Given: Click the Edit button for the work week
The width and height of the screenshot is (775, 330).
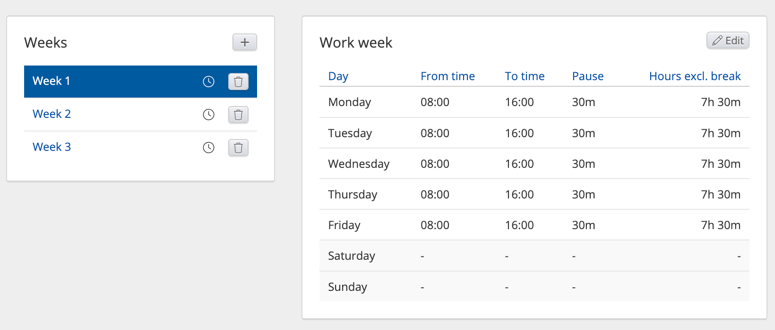Looking at the screenshot, I should [728, 41].
